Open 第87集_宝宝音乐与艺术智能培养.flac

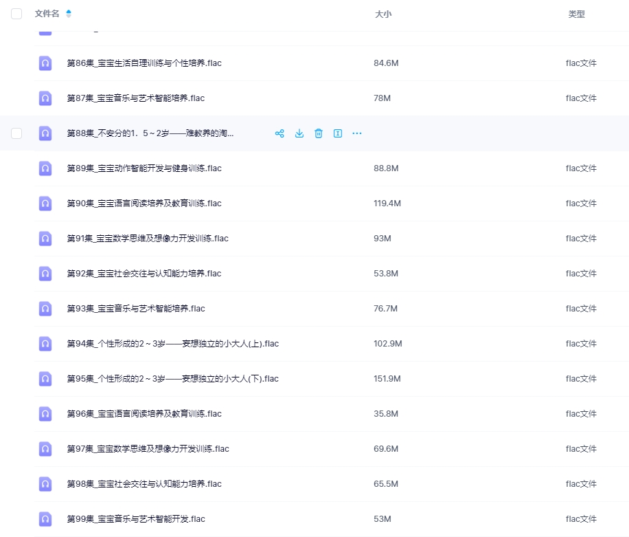click(135, 98)
